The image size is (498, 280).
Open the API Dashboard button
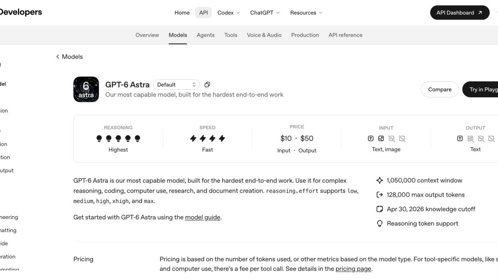coord(459,13)
